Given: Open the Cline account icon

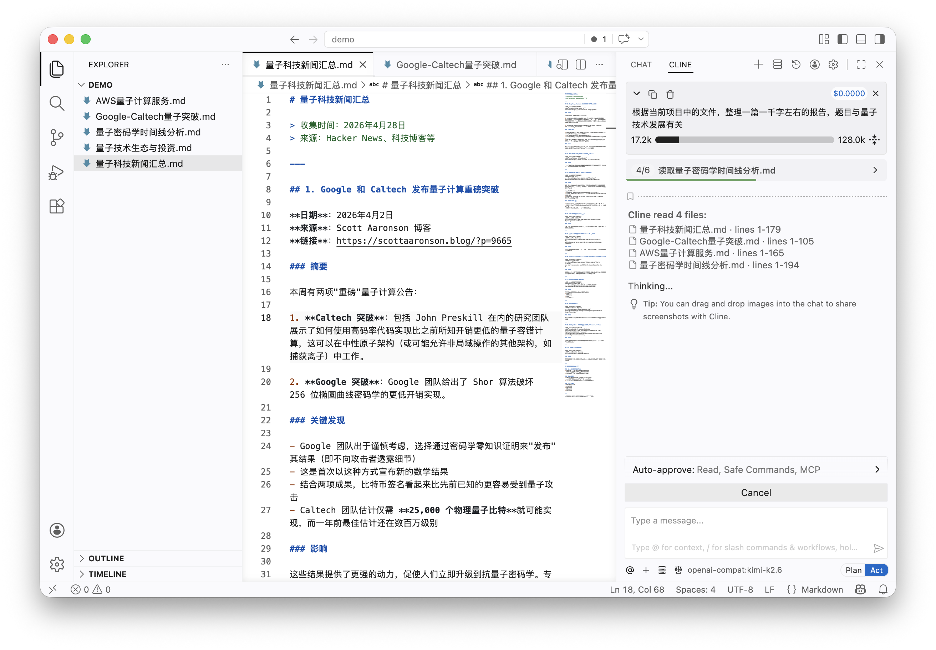Looking at the screenshot, I should [814, 65].
